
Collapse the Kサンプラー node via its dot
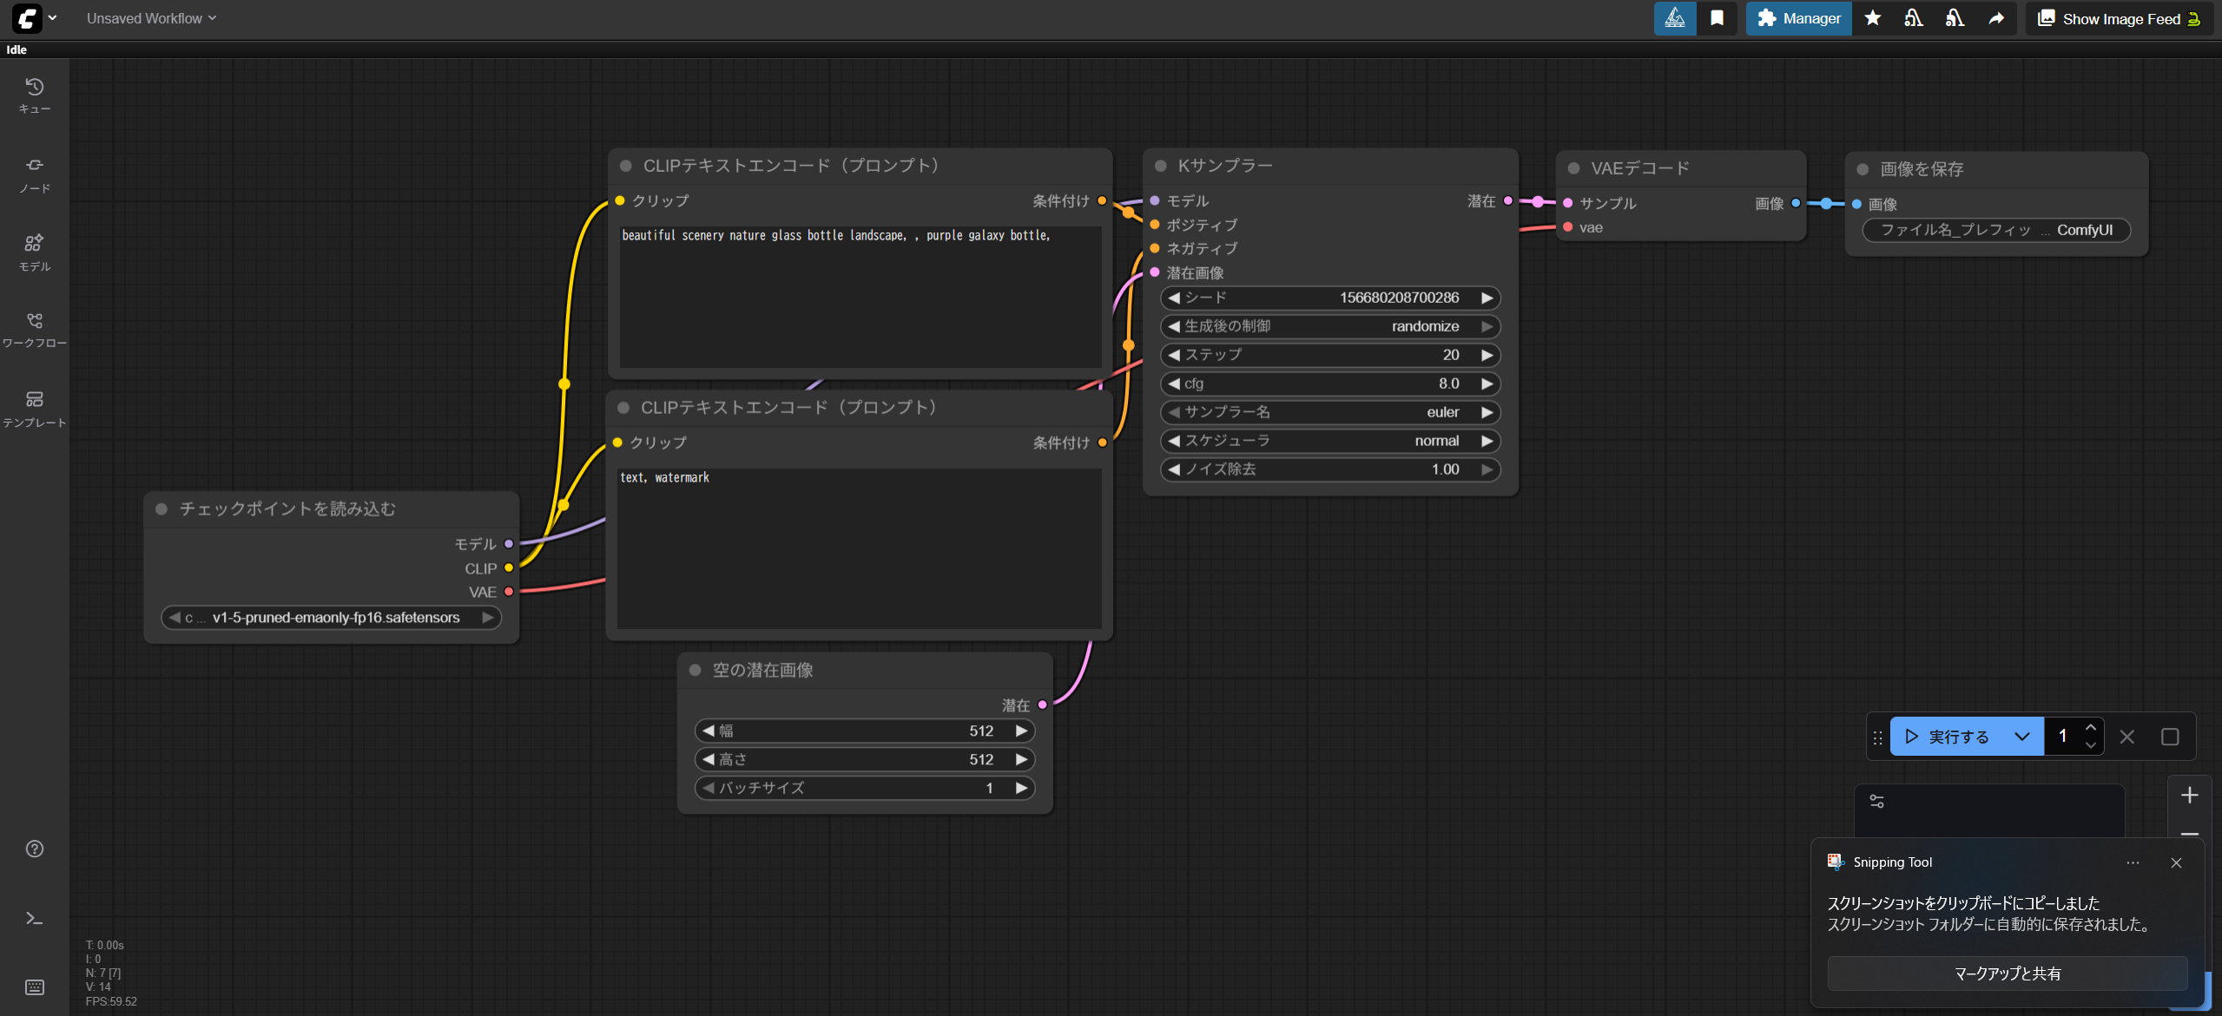tap(1160, 166)
